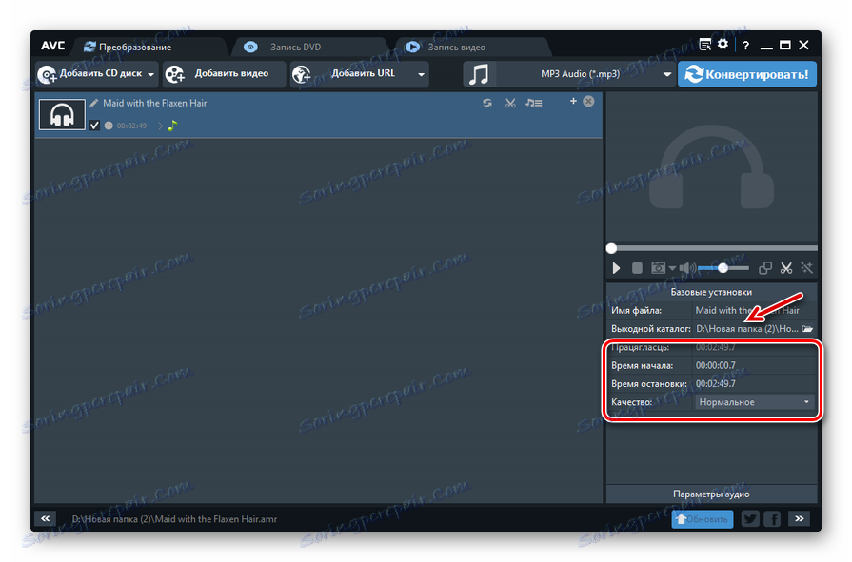
Task: Click the copy windows icon in player controls
Action: click(x=765, y=268)
